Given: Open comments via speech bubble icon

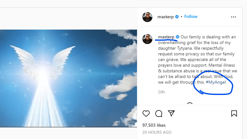Looking at the screenshot, I should (x=159, y=113).
